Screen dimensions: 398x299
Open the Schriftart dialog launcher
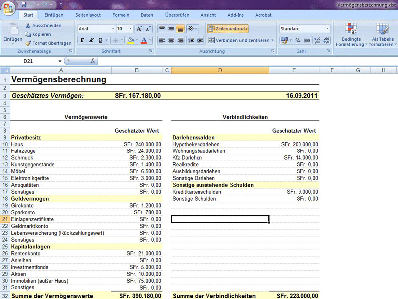[x=150, y=51]
